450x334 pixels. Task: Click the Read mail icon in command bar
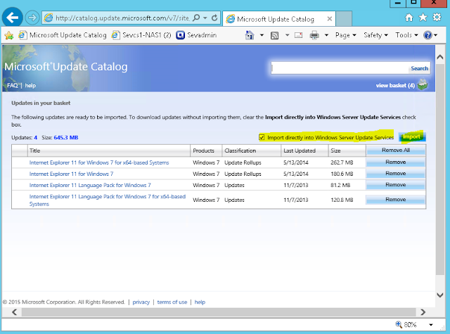click(x=298, y=35)
